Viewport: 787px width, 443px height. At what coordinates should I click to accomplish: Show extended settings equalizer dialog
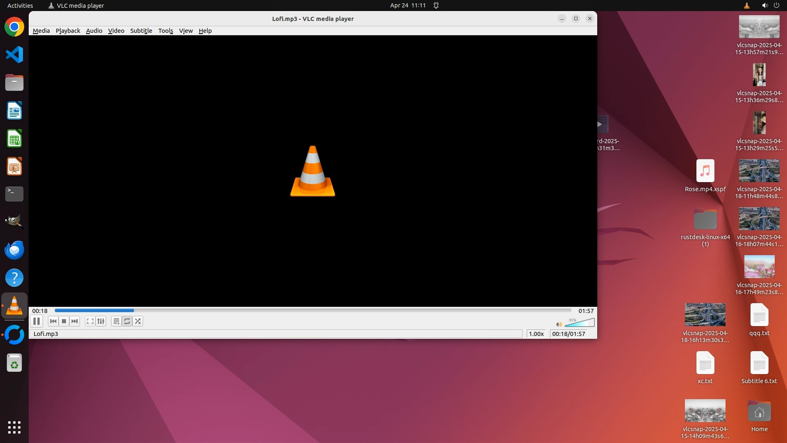[101, 321]
